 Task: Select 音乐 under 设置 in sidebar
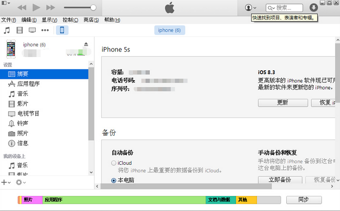pos(44,93)
